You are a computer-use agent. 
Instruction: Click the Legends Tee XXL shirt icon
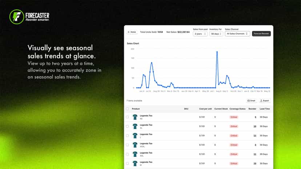135,154
